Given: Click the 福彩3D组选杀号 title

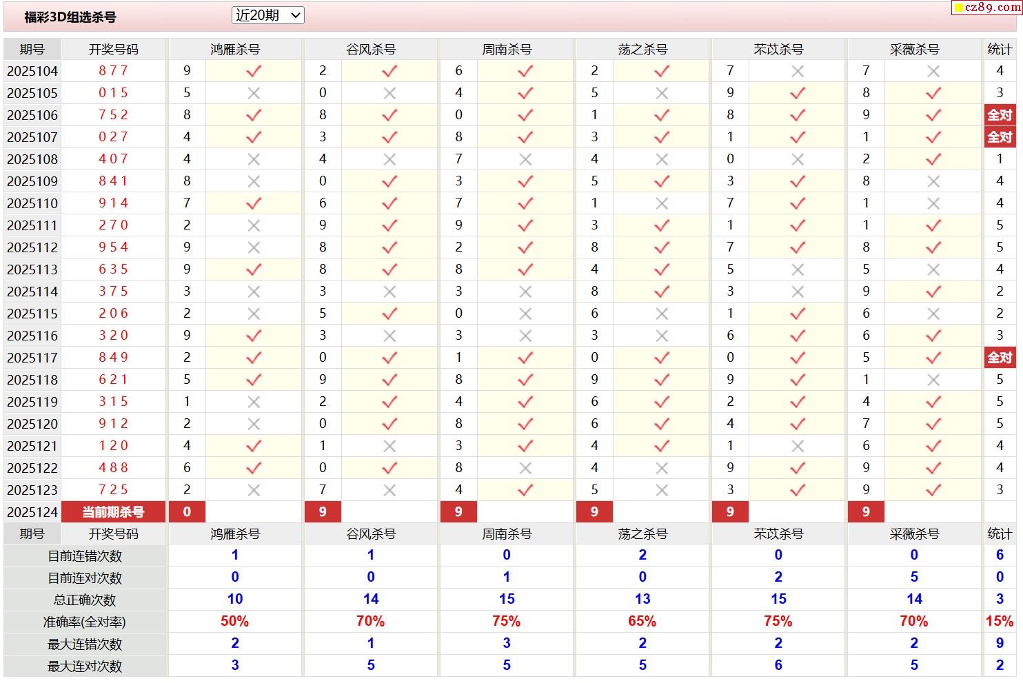Looking at the screenshot, I should pyautogui.click(x=70, y=17).
